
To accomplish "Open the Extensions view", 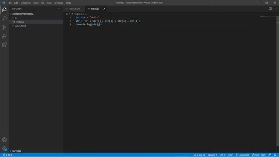I will [4, 45].
